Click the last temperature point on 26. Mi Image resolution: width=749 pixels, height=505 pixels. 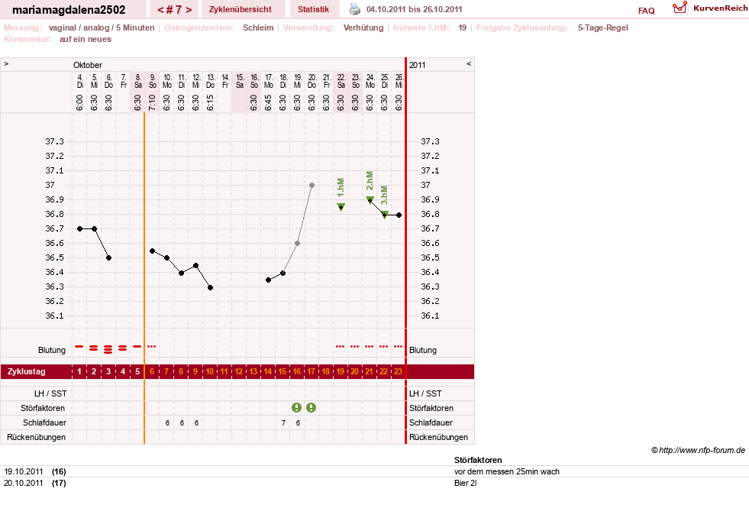point(399,215)
